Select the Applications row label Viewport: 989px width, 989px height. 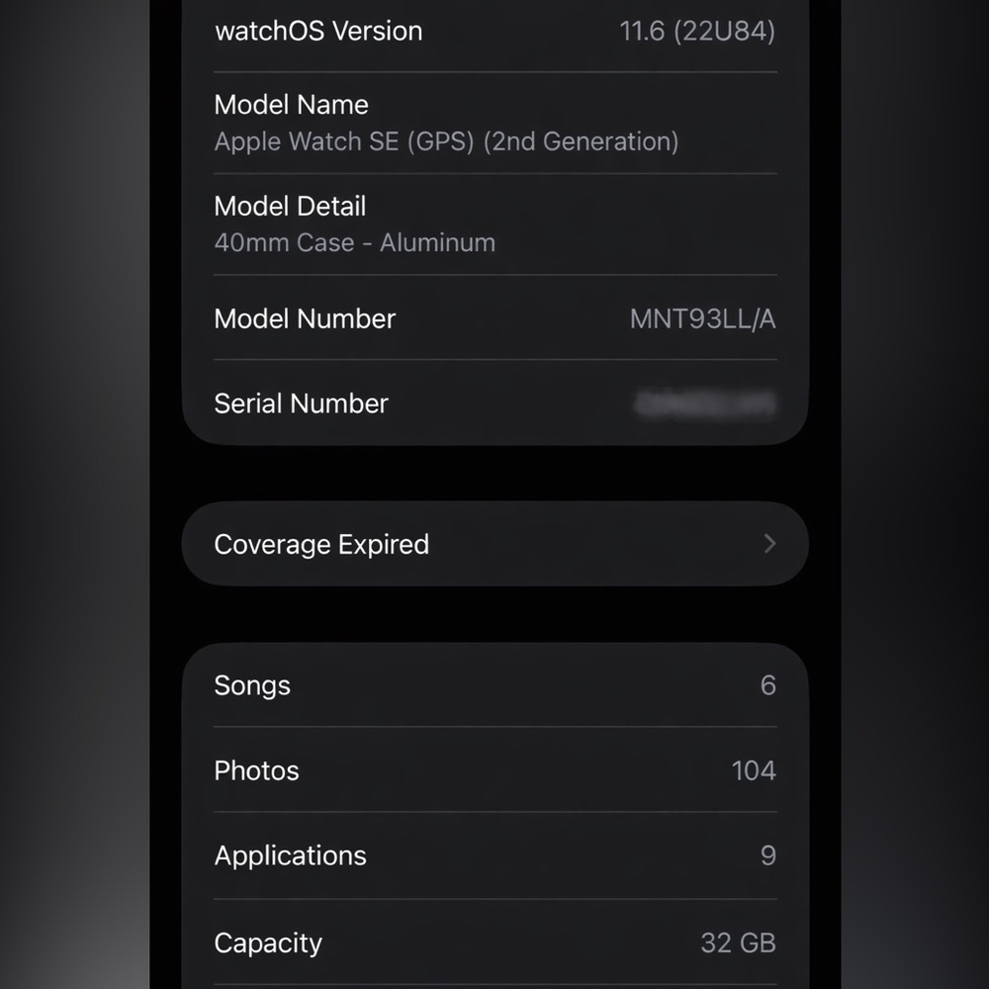point(290,855)
